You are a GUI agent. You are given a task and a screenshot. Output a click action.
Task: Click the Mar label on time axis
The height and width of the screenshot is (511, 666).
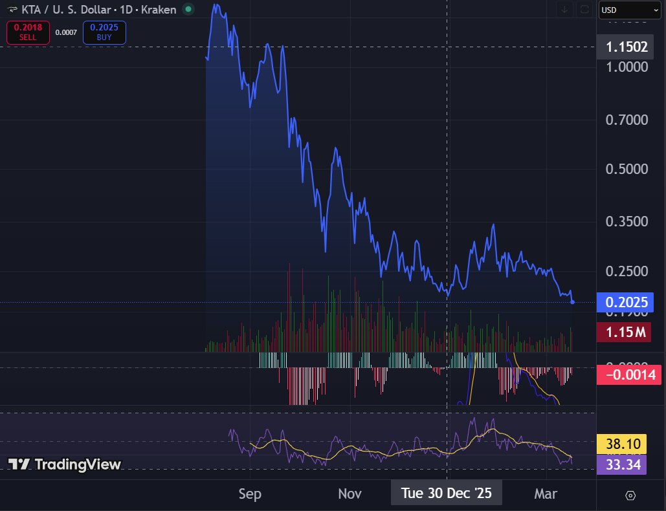tap(546, 494)
